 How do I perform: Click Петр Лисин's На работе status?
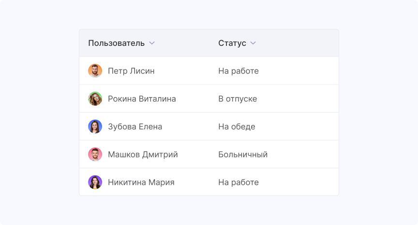click(238, 71)
